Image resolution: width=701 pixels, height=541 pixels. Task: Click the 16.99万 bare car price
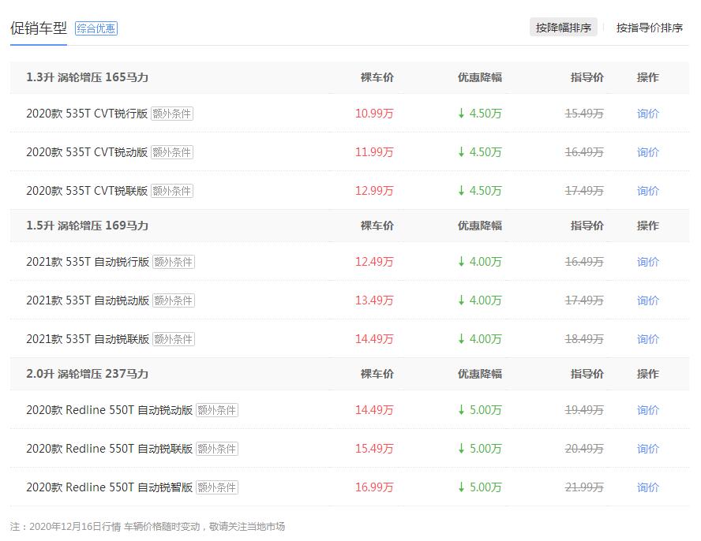point(374,487)
